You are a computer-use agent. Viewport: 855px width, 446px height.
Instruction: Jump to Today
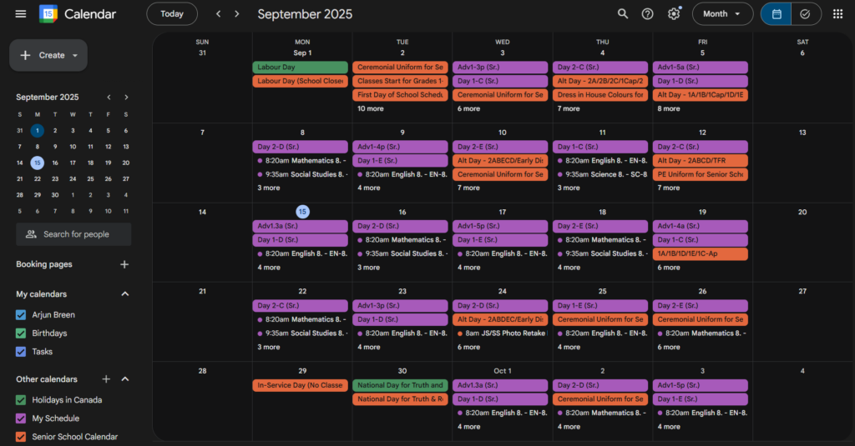(x=172, y=14)
